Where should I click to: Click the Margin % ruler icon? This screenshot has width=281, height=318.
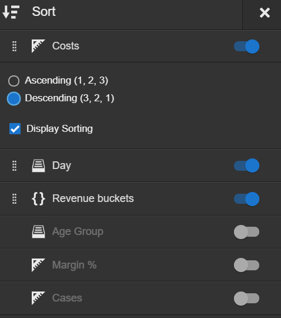pos(38,265)
